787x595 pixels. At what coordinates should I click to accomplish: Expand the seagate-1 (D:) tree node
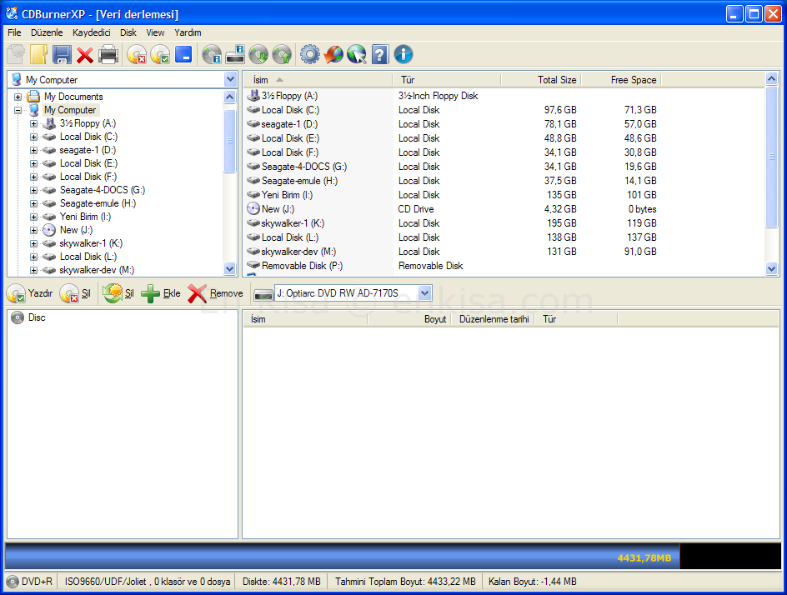tap(33, 150)
